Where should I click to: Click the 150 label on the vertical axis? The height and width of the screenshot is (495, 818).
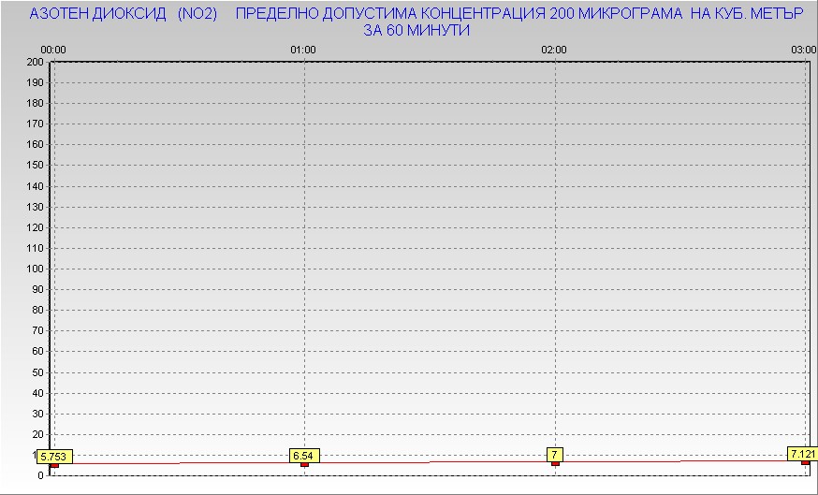(36, 166)
